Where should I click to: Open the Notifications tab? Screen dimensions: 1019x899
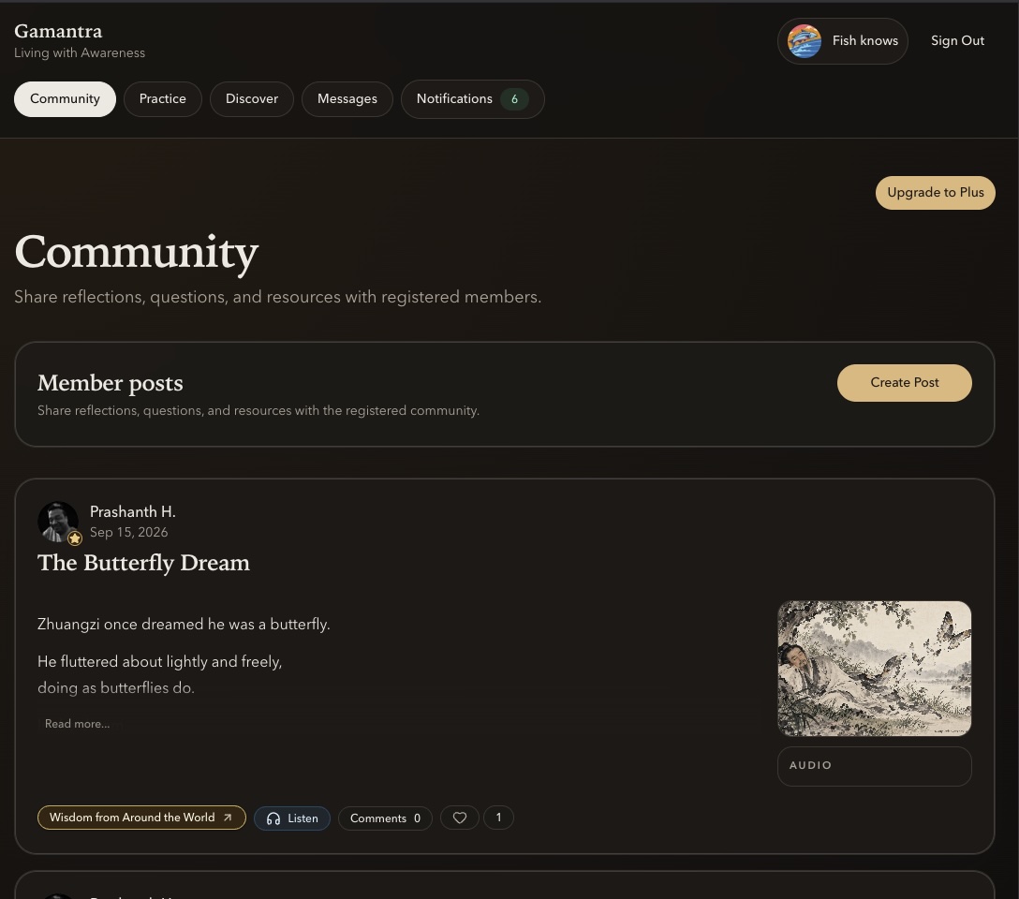coord(472,98)
